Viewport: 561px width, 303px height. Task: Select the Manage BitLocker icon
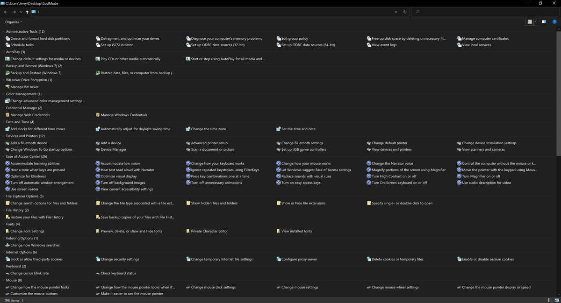point(7,87)
